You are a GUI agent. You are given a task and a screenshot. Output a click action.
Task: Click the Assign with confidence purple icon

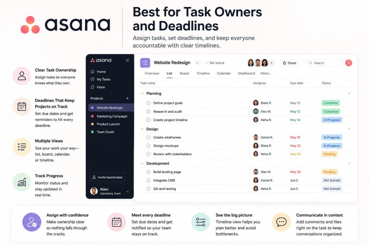point(32,222)
